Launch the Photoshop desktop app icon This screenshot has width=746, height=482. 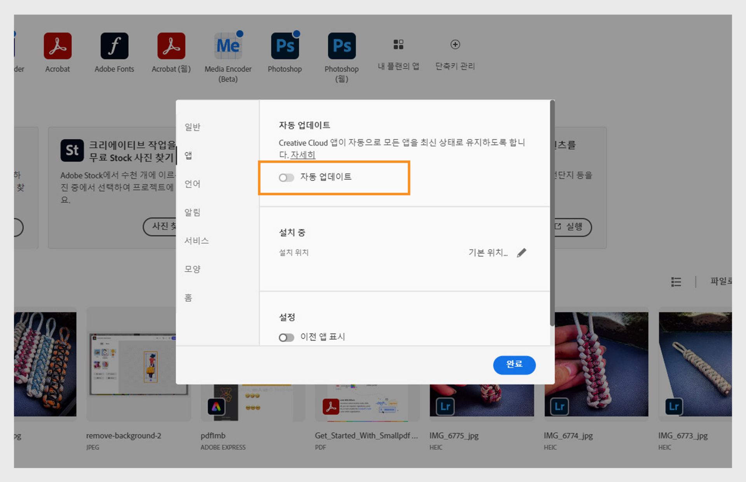pos(285,46)
